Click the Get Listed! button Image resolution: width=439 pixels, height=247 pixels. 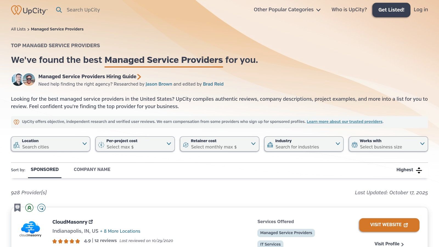coord(391,10)
